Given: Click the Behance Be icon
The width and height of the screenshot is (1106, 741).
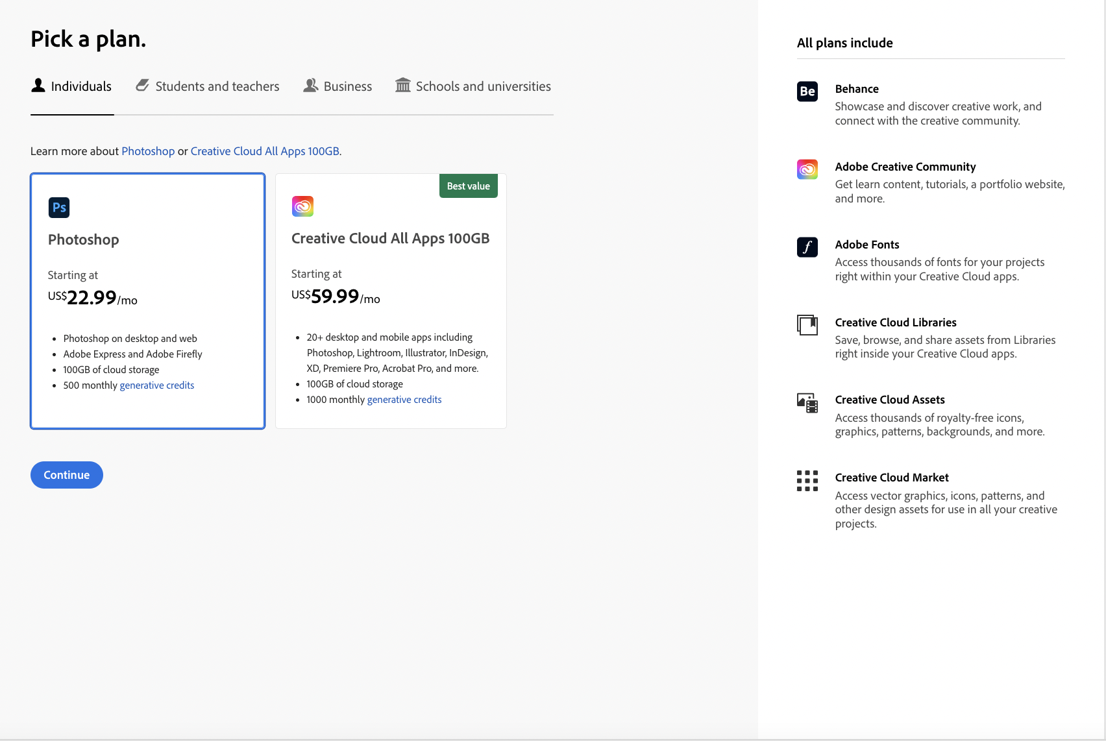Looking at the screenshot, I should pyautogui.click(x=807, y=91).
